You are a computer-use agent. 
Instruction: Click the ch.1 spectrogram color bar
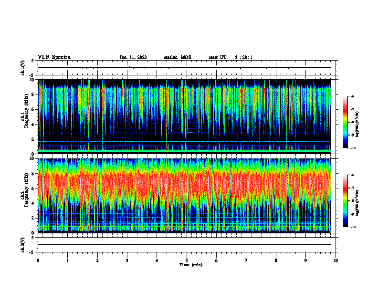[x=345, y=122]
